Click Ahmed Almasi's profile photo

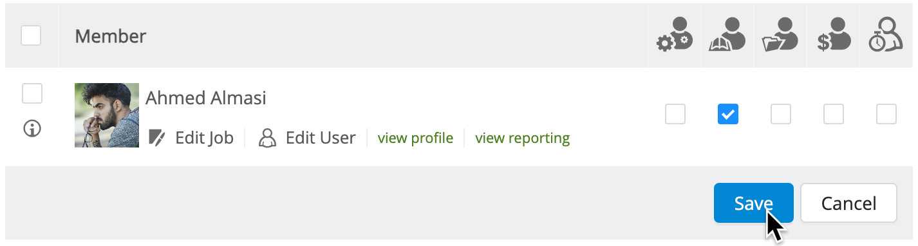tap(107, 115)
